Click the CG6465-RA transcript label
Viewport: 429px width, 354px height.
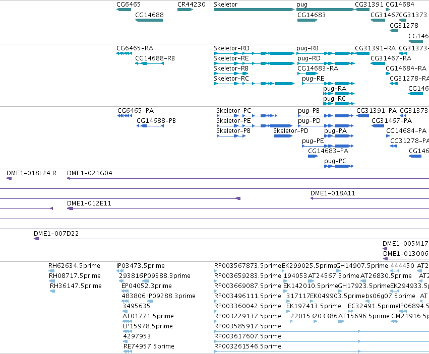pos(135,48)
